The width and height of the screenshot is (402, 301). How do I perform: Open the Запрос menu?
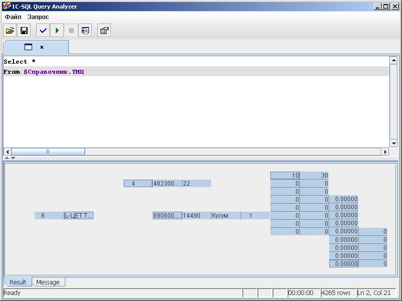[38, 17]
